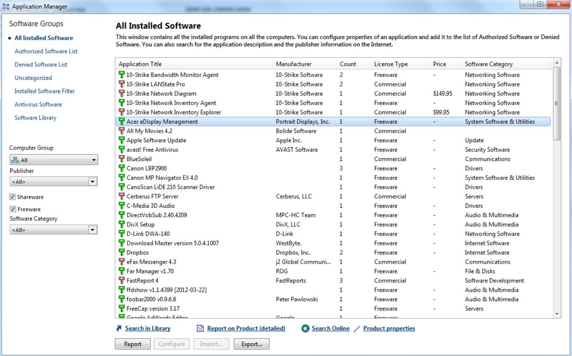Image resolution: width=572 pixels, height=356 pixels.
Task: Select the ffdshow v1.1.4399 row
Action: point(333,290)
